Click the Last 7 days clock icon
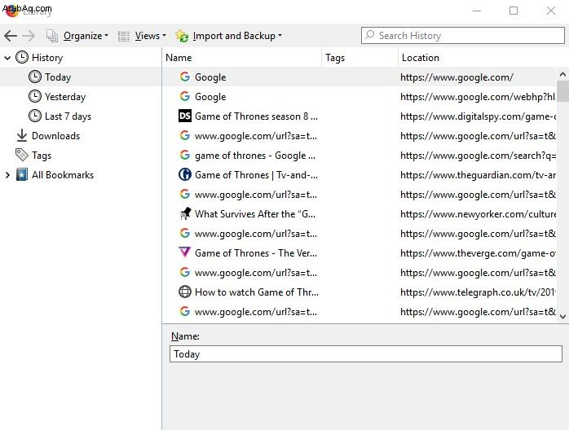This screenshot has width=569, height=430. tap(35, 116)
